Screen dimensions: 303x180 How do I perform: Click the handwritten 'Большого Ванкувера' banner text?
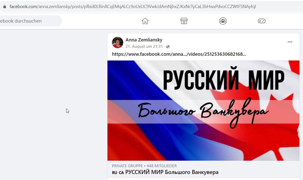pos(203,112)
